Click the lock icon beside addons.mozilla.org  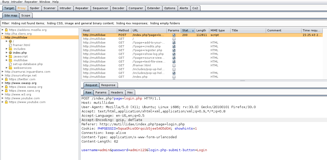[6, 30]
